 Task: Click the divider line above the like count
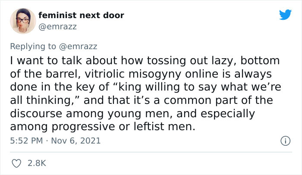pyautogui.click(x=151, y=151)
